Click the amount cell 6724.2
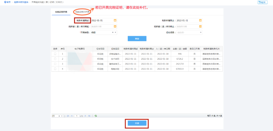 (x=180, y=59)
